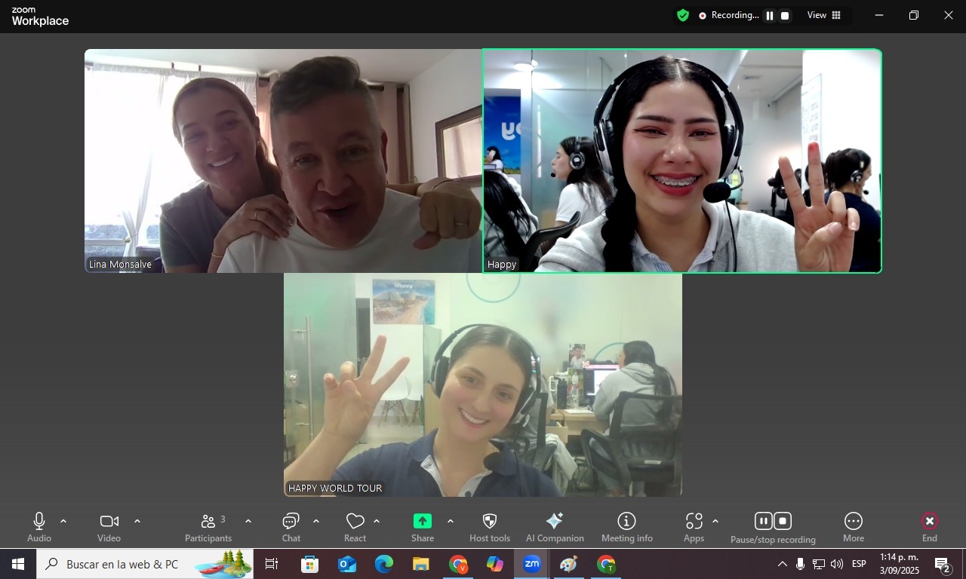This screenshot has width=966, height=579.
Task: Stop recording from the bottom toolbar
Action: pyautogui.click(x=783, y=521)
